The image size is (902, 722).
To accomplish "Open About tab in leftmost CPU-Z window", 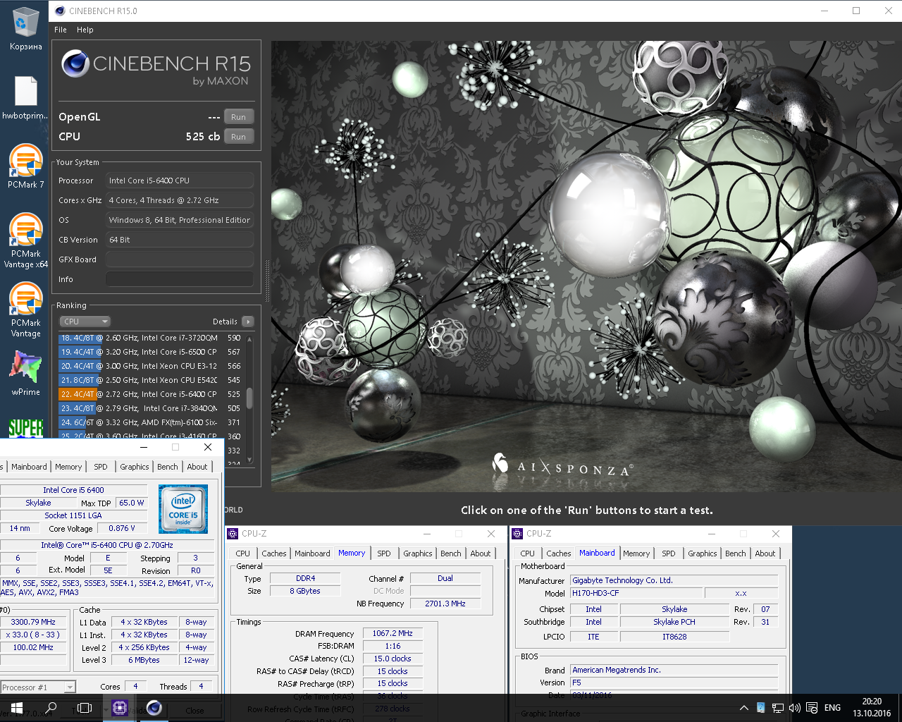I will (197, 467).
